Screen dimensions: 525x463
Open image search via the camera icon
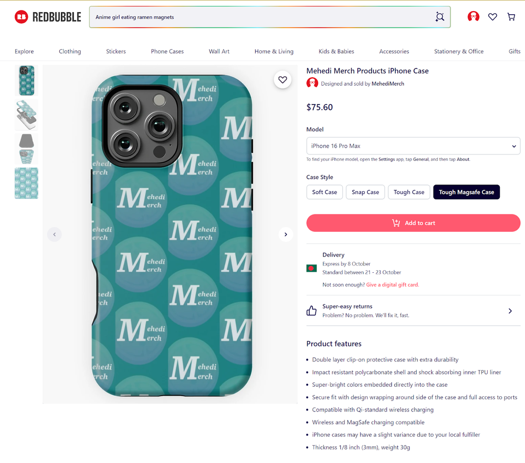tap(440, 16)
